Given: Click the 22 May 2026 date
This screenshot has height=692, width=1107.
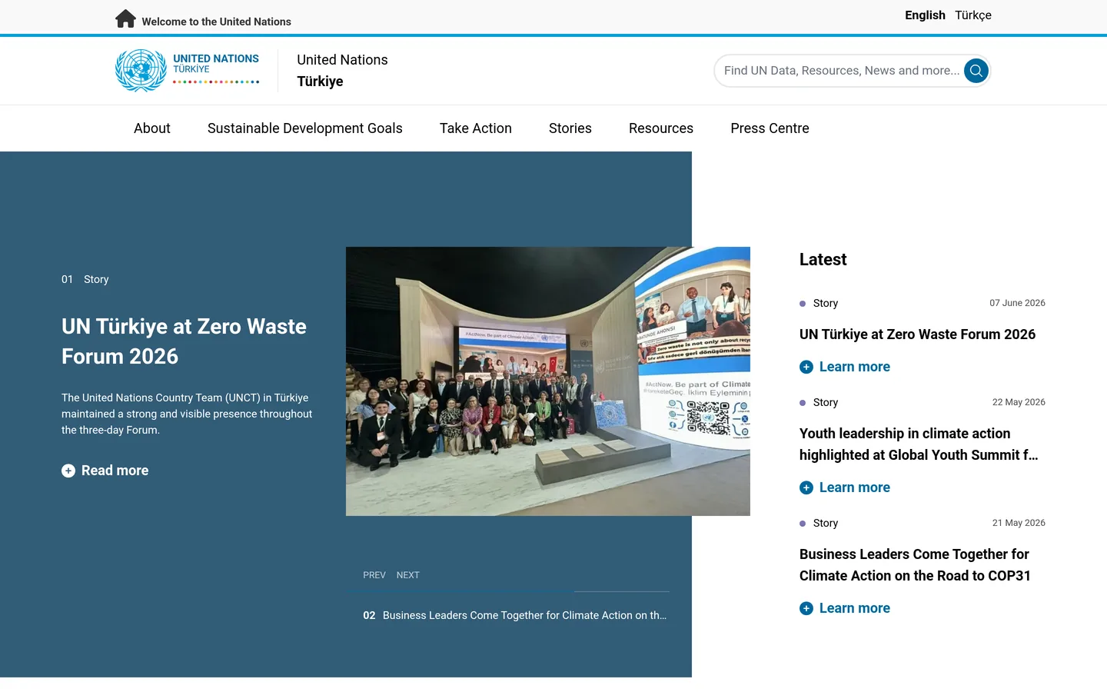Looking at the screenshot, I should 1019,402.
